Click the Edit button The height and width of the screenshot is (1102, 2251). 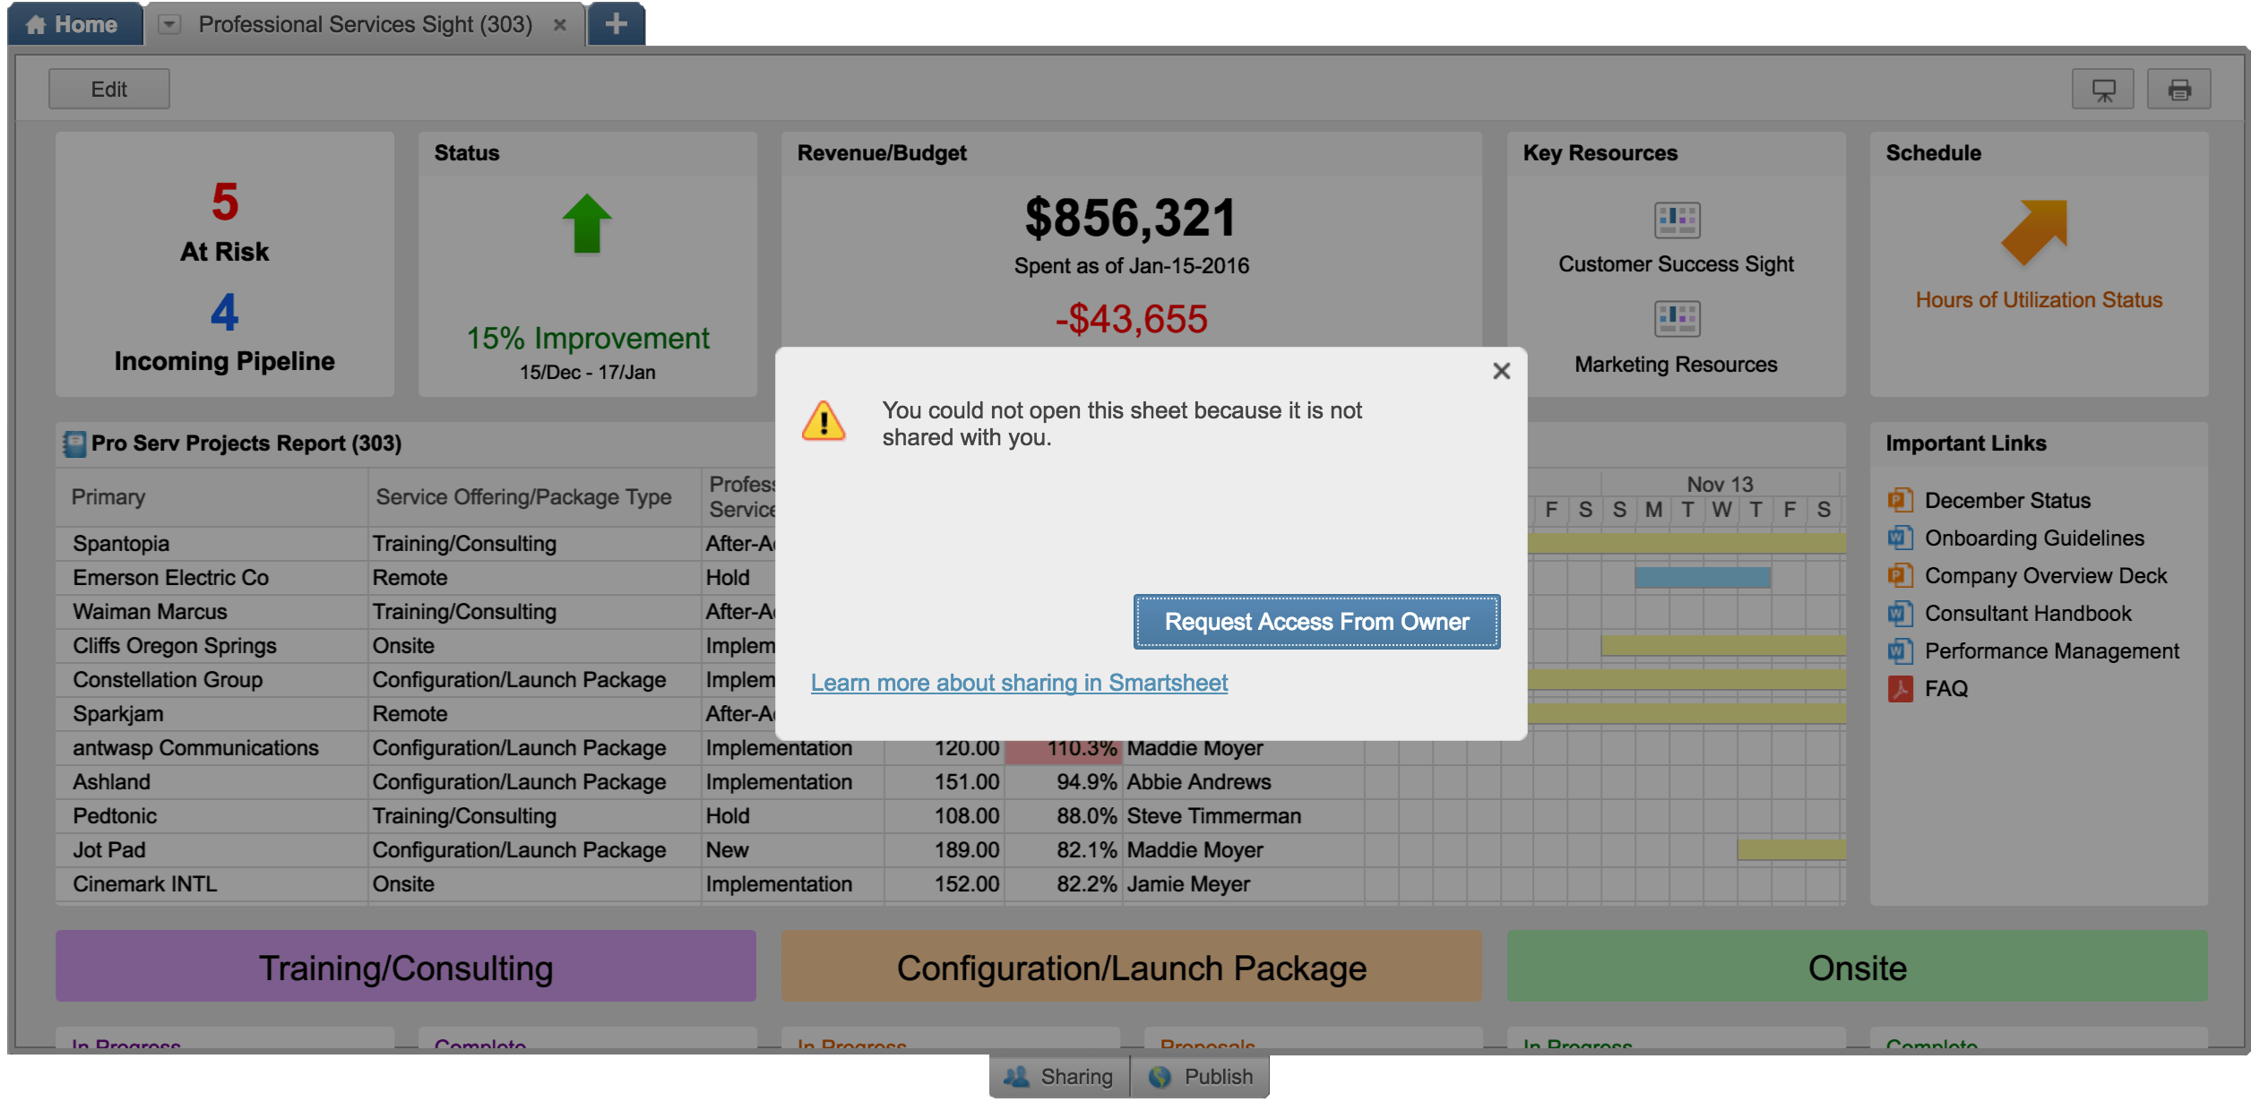click(108, 90)
